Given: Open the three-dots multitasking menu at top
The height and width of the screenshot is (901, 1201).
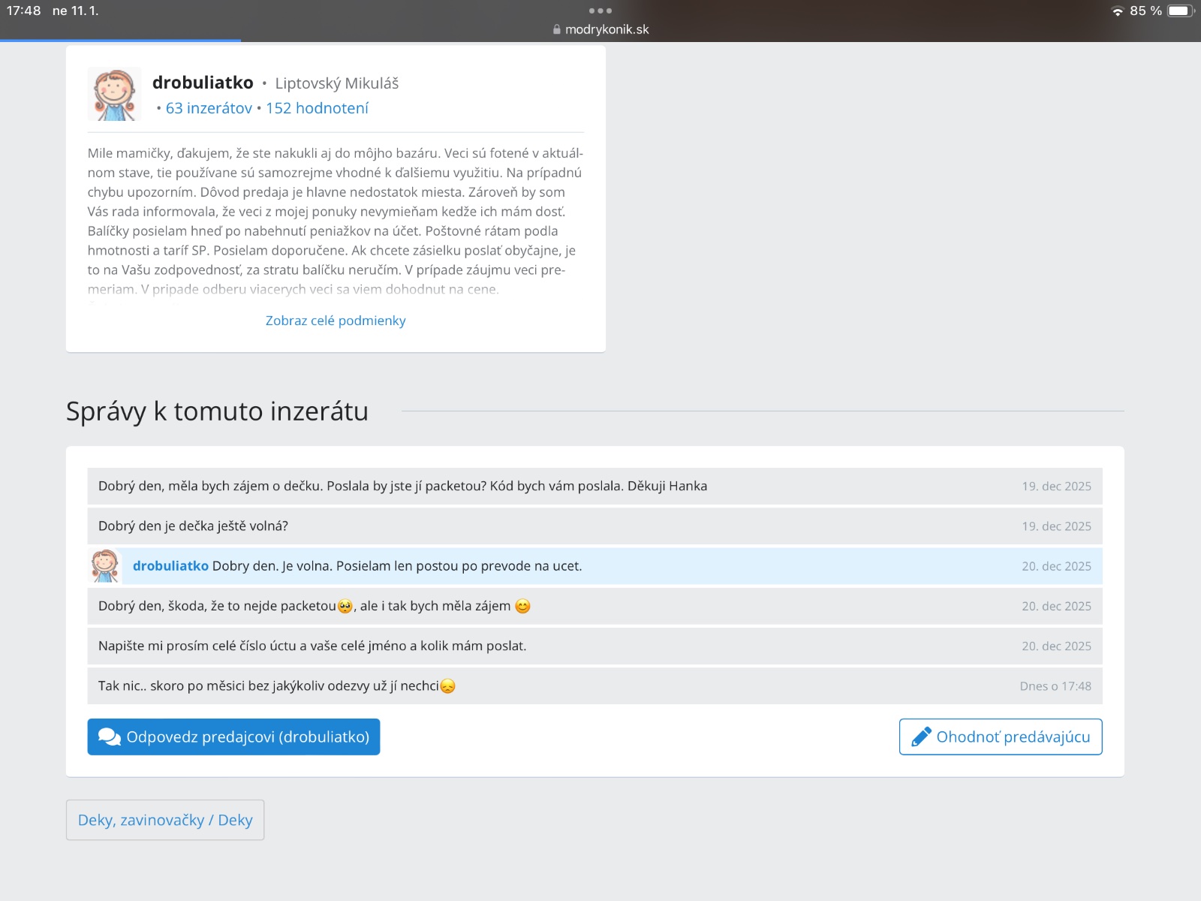Looking at the screenshot, I should click(x=600, y=11).
